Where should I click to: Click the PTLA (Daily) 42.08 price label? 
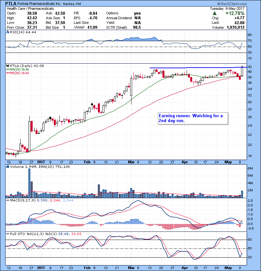click(27, 66)
